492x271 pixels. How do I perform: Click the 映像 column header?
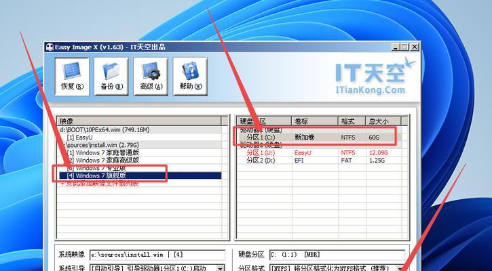[140, 121]
